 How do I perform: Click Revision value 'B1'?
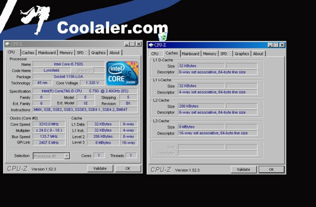[128, 103]
